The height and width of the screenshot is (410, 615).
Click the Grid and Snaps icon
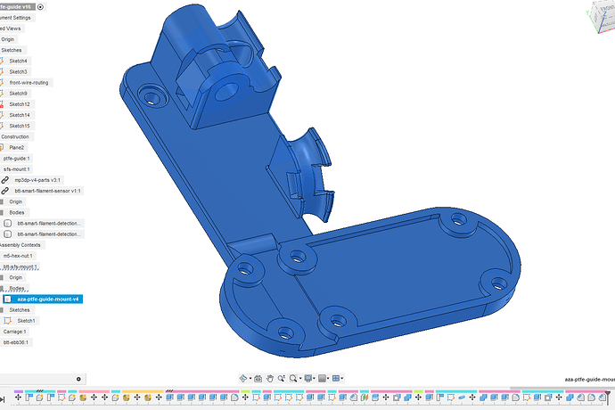click(322, 378)
